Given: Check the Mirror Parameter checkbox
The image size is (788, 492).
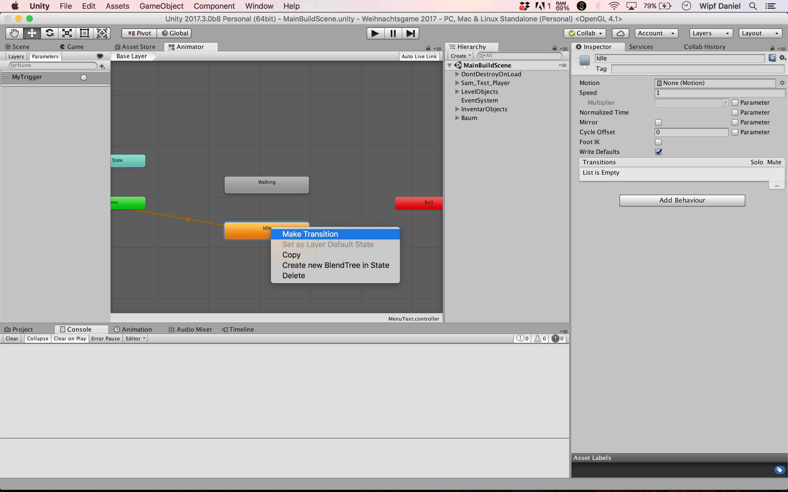Looking at the screenshot, I should tap(735, 122).
